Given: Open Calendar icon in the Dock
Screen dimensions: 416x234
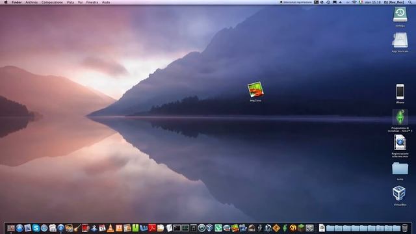Looking at the screenshot, I should coord(102,228).
